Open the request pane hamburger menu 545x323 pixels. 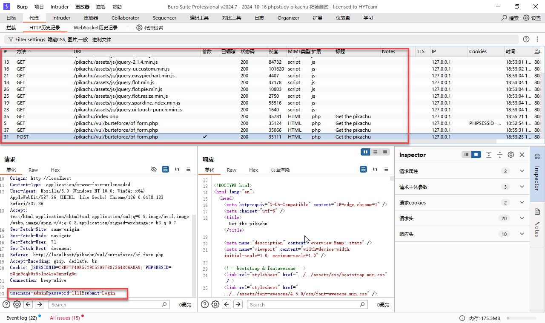tap(189, 169)
